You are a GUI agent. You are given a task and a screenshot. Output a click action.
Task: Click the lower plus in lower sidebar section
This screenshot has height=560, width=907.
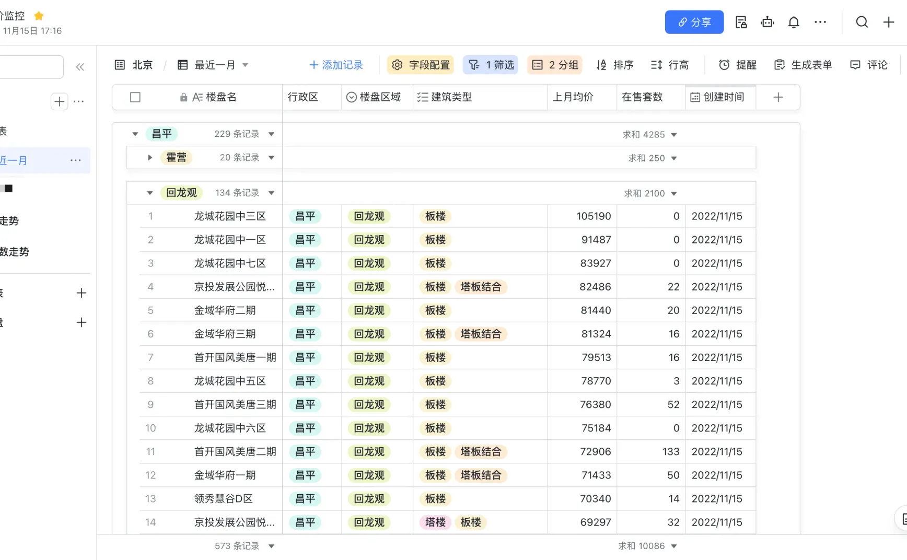coord(81,322)
